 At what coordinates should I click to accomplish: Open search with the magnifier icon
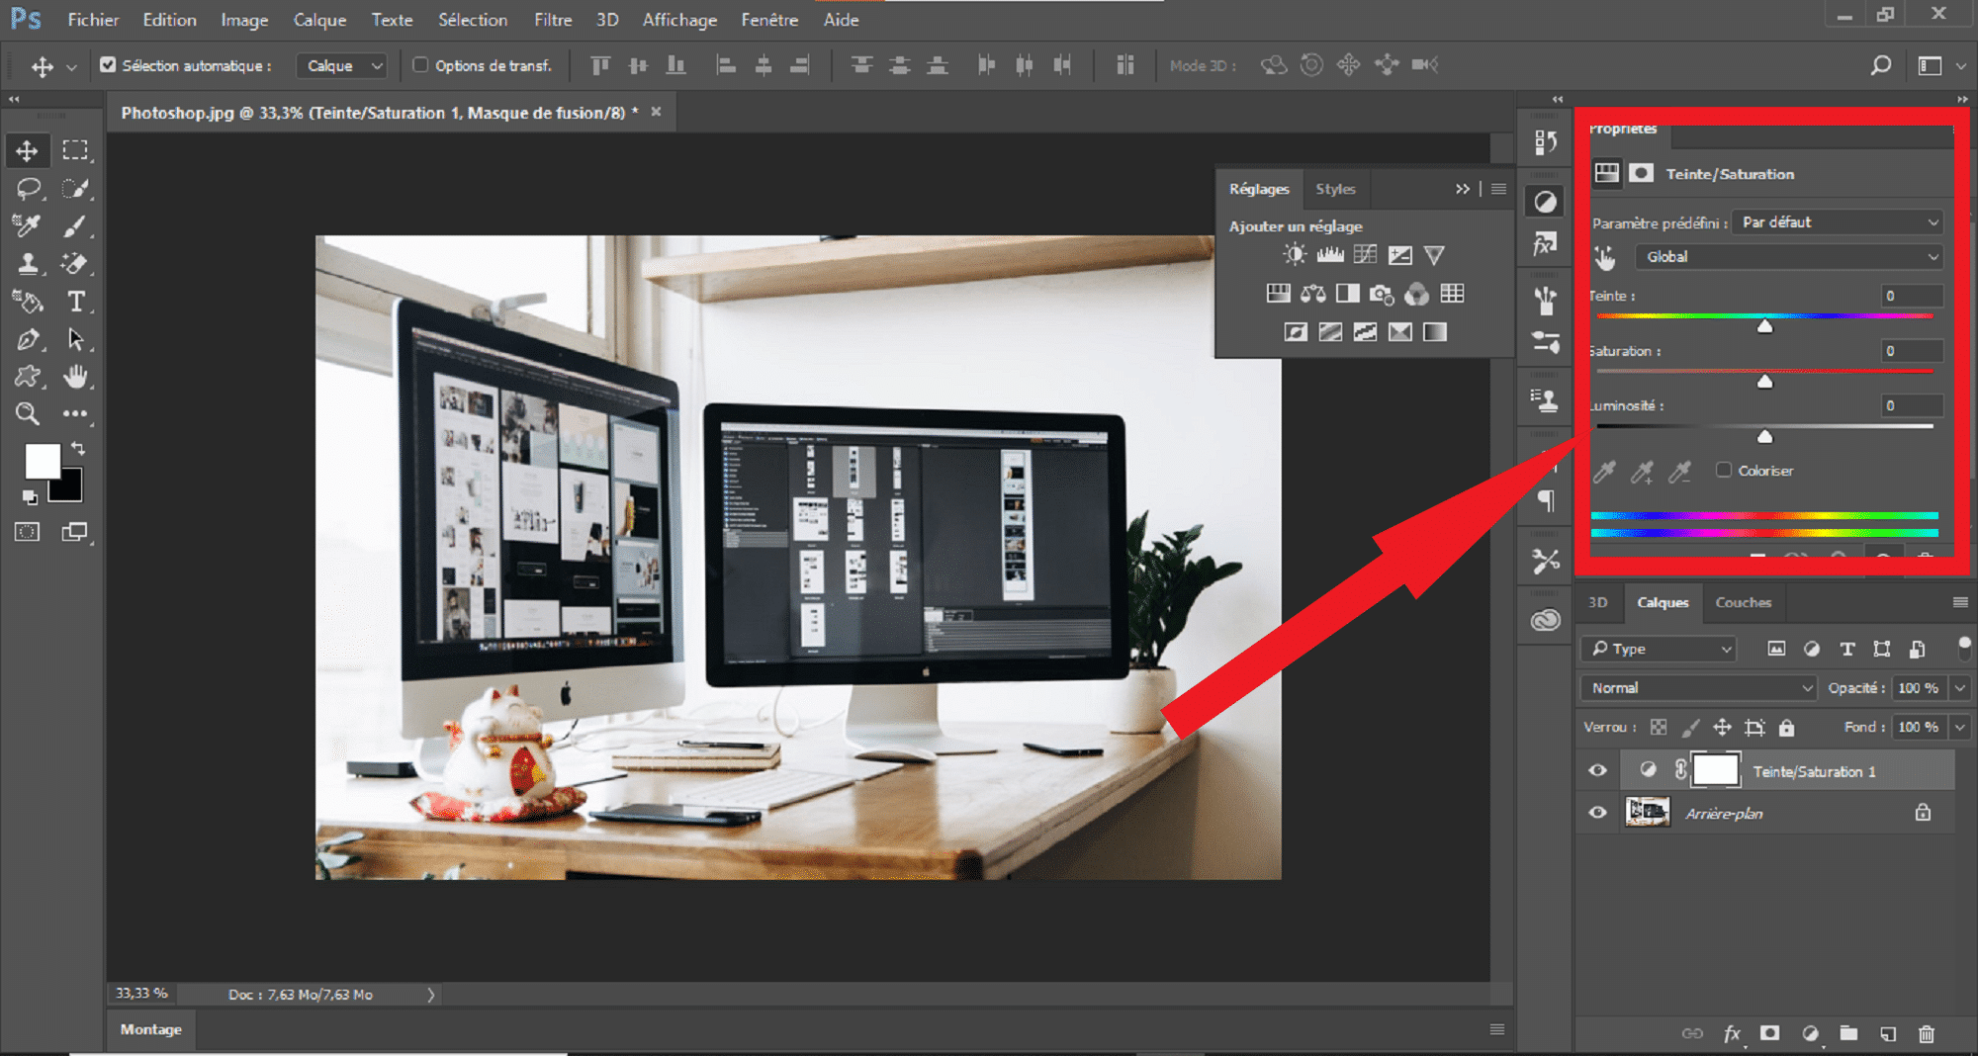1880,65
